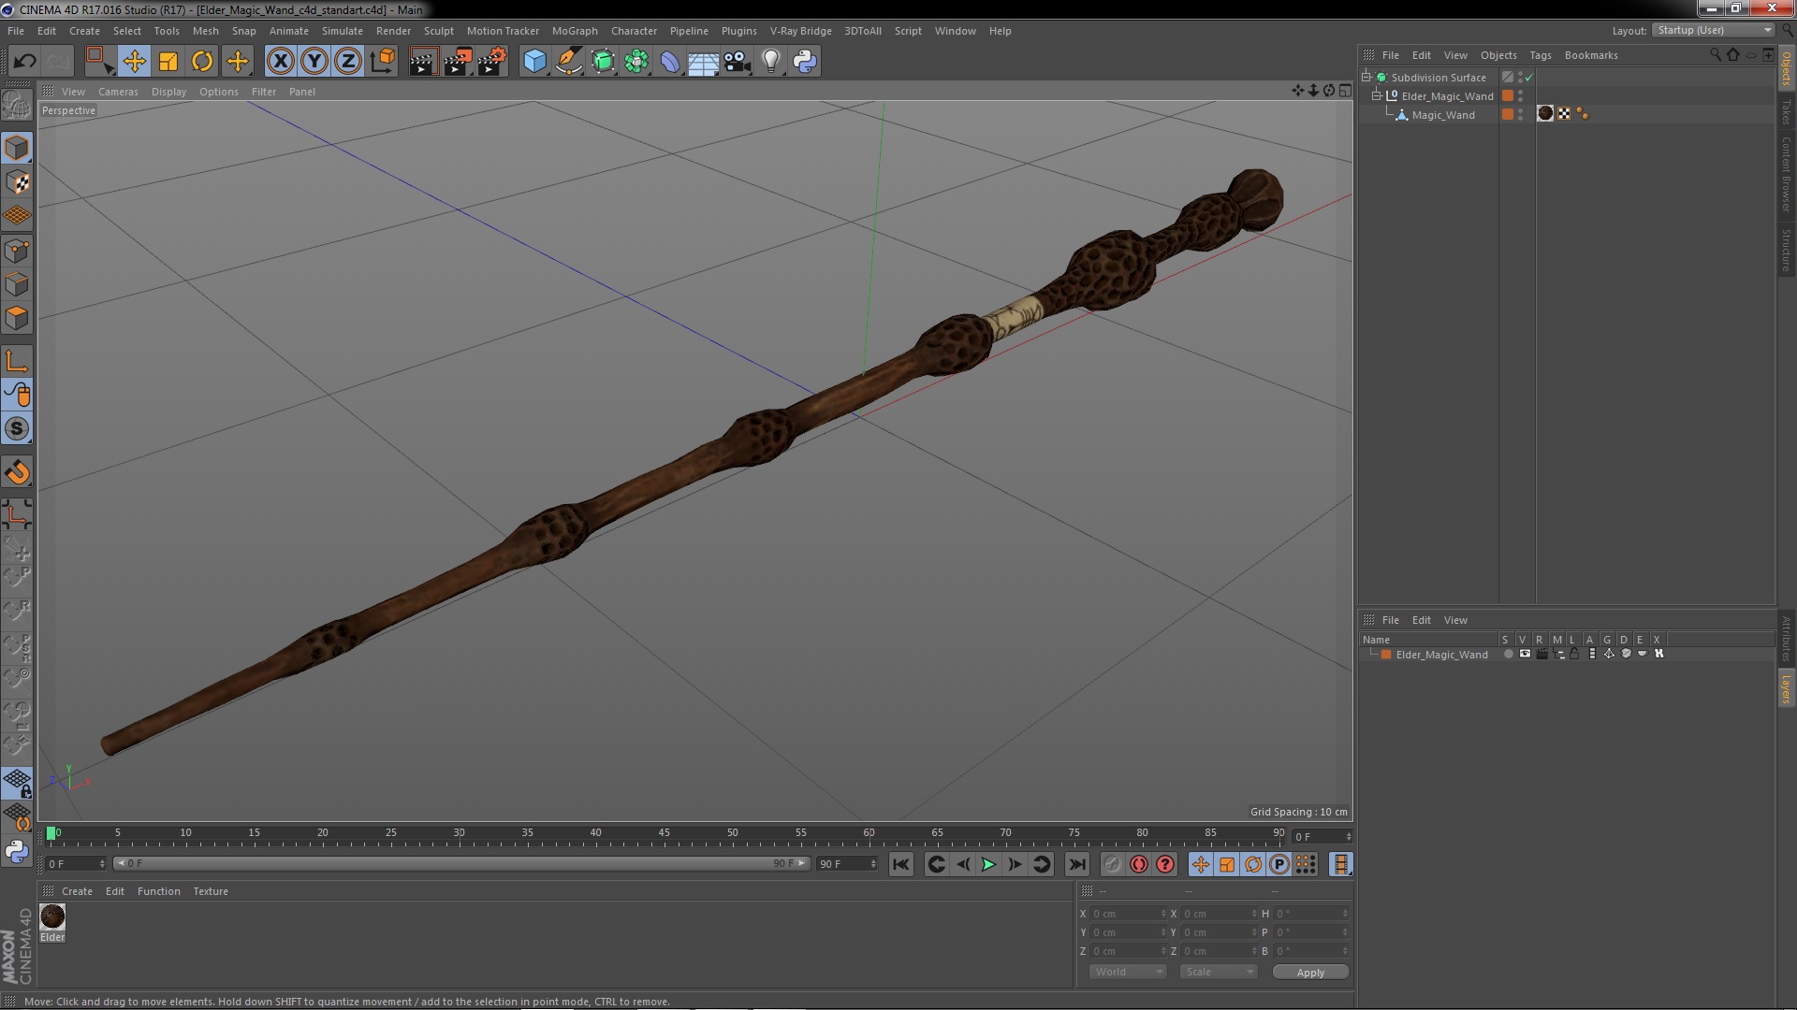Go to start of animation
1797x1010 pixels.
pos(901,865)
